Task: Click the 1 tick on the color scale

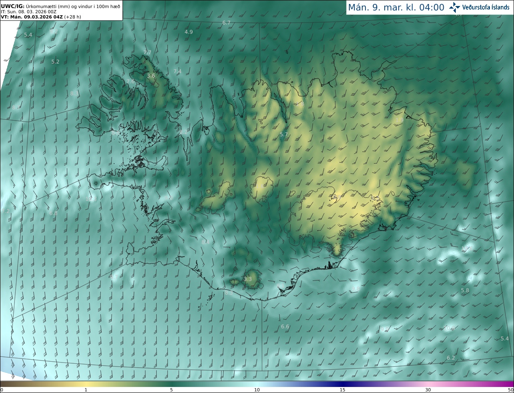Action: [x=86, y=390]
